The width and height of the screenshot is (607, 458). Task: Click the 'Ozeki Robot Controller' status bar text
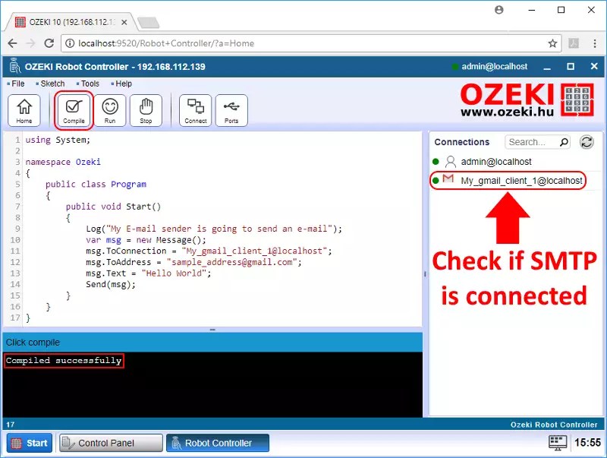pyautogui.click(x=554, y=425)
